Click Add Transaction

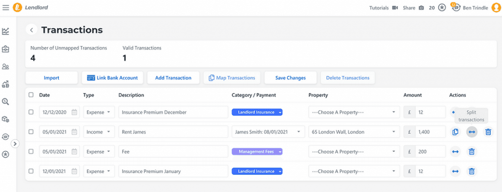point(173,78)
